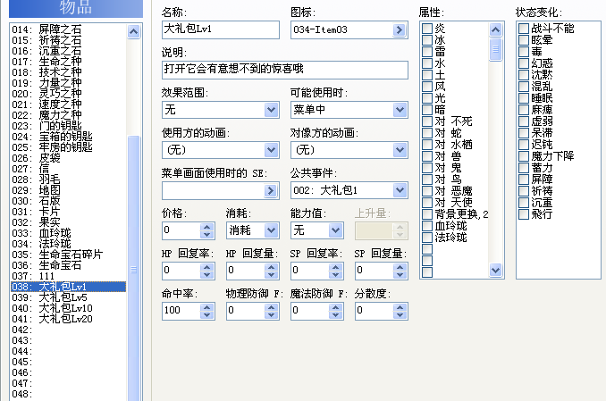Click the attribute list scrollbar thumb
The image size is (606, 401).
(495, 49)
